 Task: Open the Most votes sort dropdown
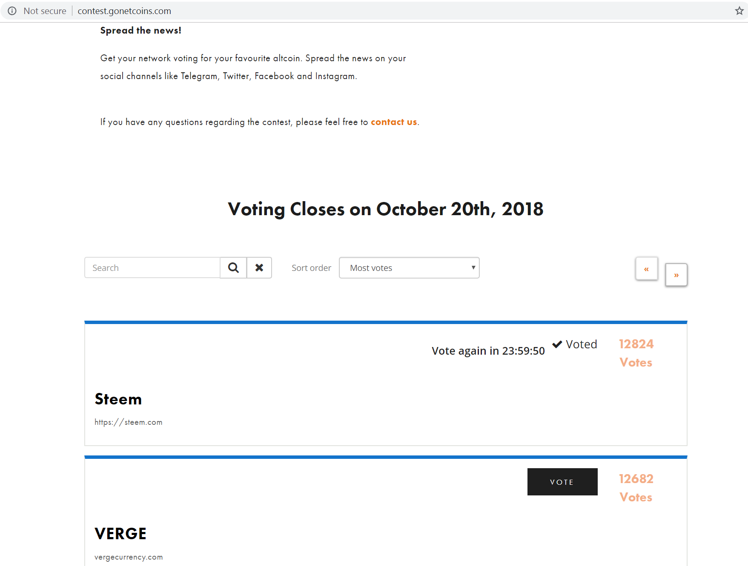[409, 267]
